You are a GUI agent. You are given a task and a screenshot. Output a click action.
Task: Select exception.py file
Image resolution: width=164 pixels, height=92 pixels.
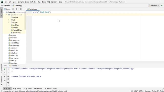point(14,45)
